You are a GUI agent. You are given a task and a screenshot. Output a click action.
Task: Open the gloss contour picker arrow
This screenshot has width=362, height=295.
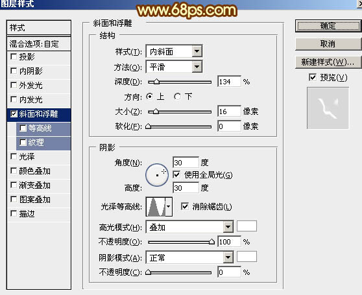click(x=169, y=207)
